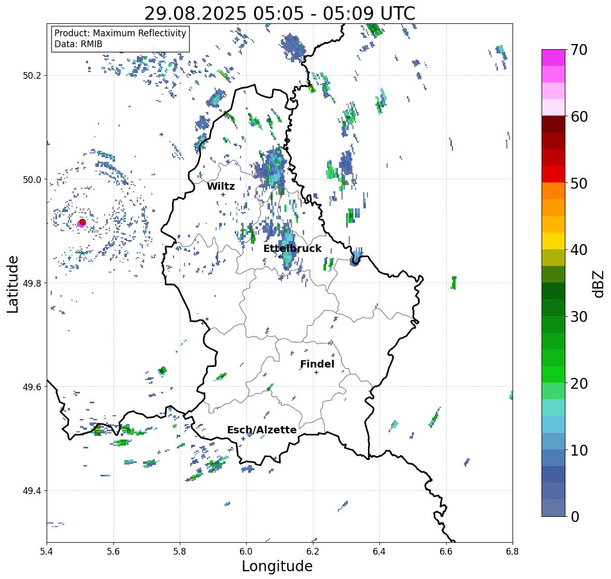Click the plus marker below Findel label
The height and width of the screenshot is (579, 611).
click(x=317, y=373)
